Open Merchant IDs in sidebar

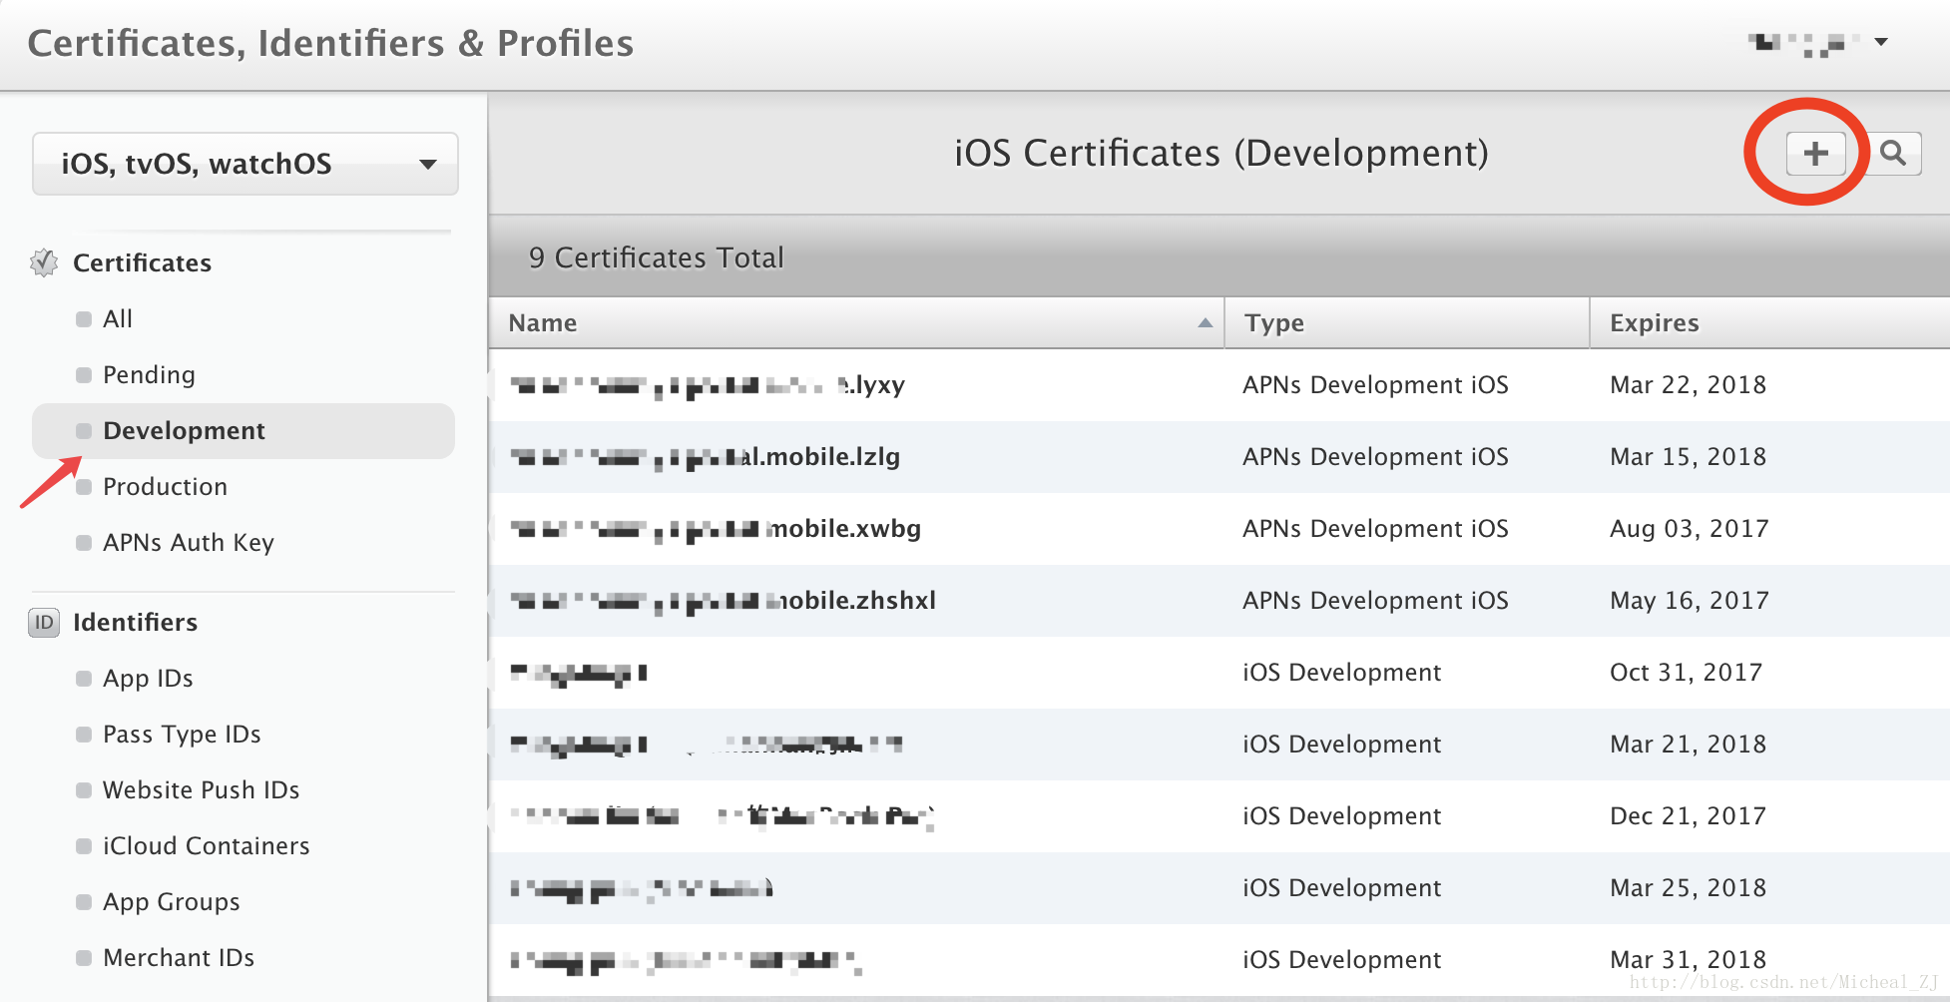coord(180,957)
